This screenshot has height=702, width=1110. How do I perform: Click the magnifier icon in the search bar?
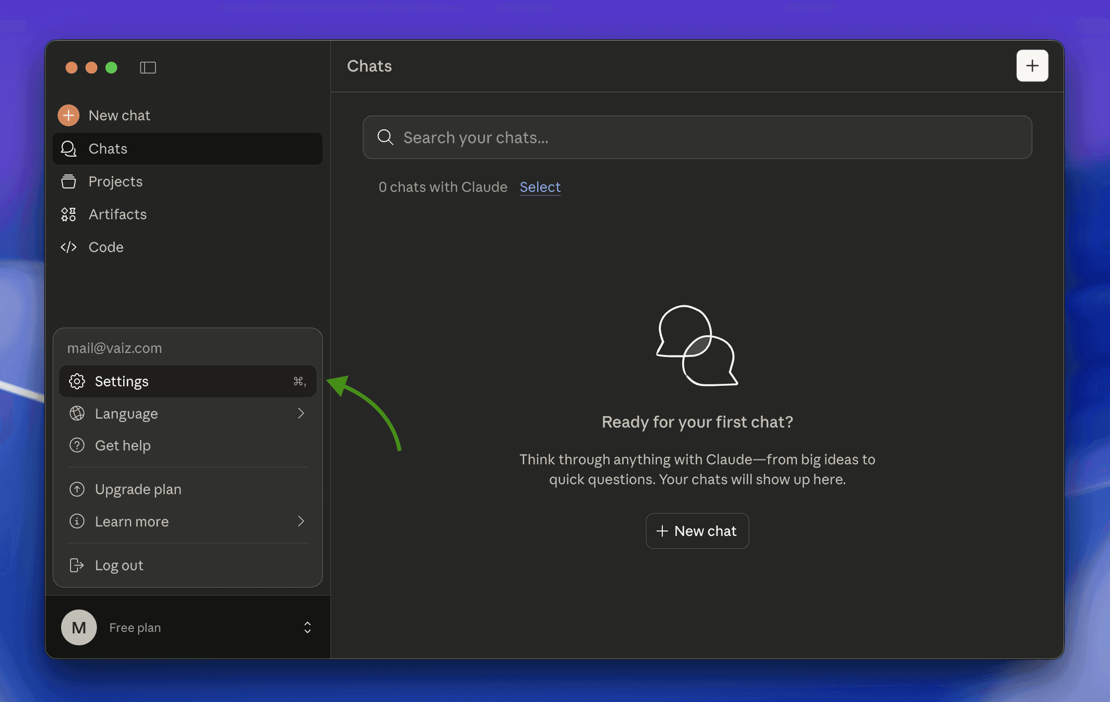pos(385,137)
